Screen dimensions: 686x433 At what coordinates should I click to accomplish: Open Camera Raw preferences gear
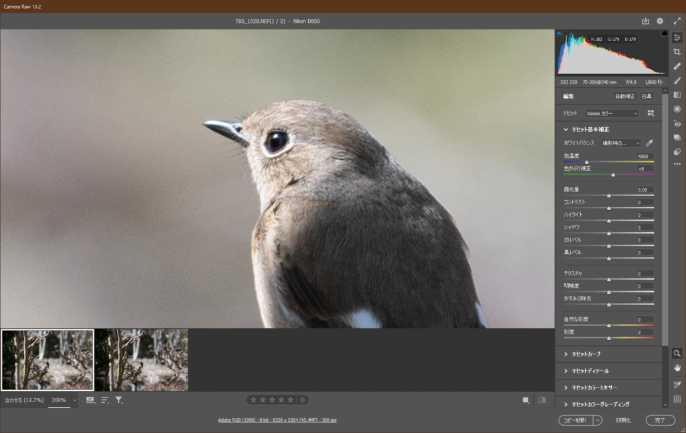pyautogui.click(x=660, y=21)
